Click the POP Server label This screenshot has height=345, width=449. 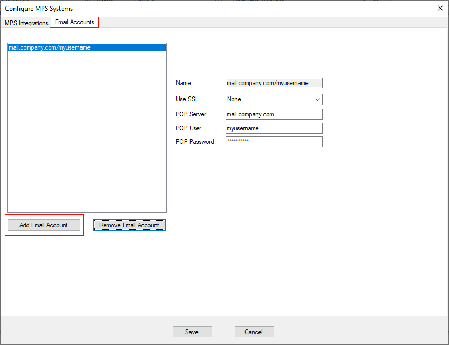191,114
